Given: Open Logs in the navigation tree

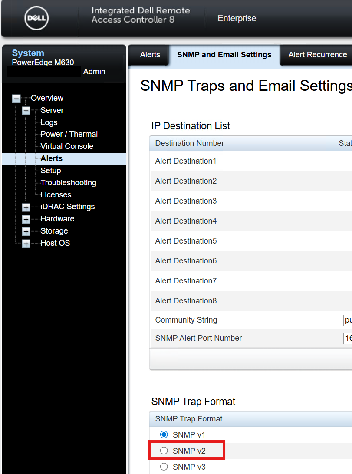Looking at the screenshot, I should (49, 122).
